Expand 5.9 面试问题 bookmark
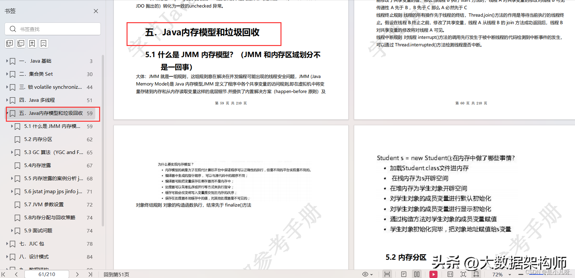575x278 pixels. pyautogui.click(x=12, y=231)
